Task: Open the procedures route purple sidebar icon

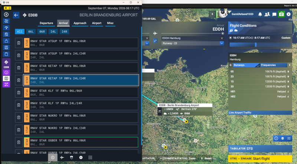Action: (6, 84)
